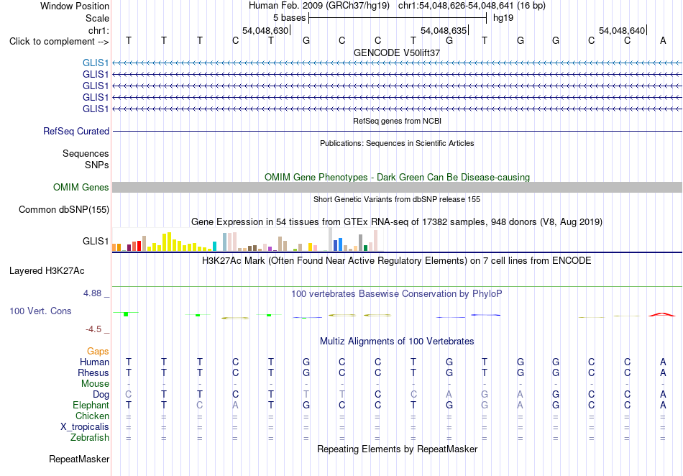Click the "Gene Expression in 54 tissues" GTEx title
The width and height of the screenshot is (683, 476).
pos(397,222)
